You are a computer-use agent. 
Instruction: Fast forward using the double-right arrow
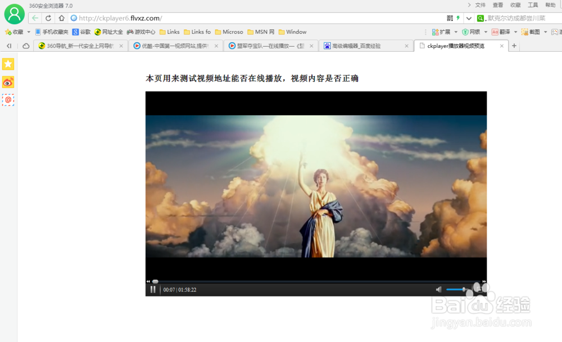pyautogui.click(x=484, y=281)
